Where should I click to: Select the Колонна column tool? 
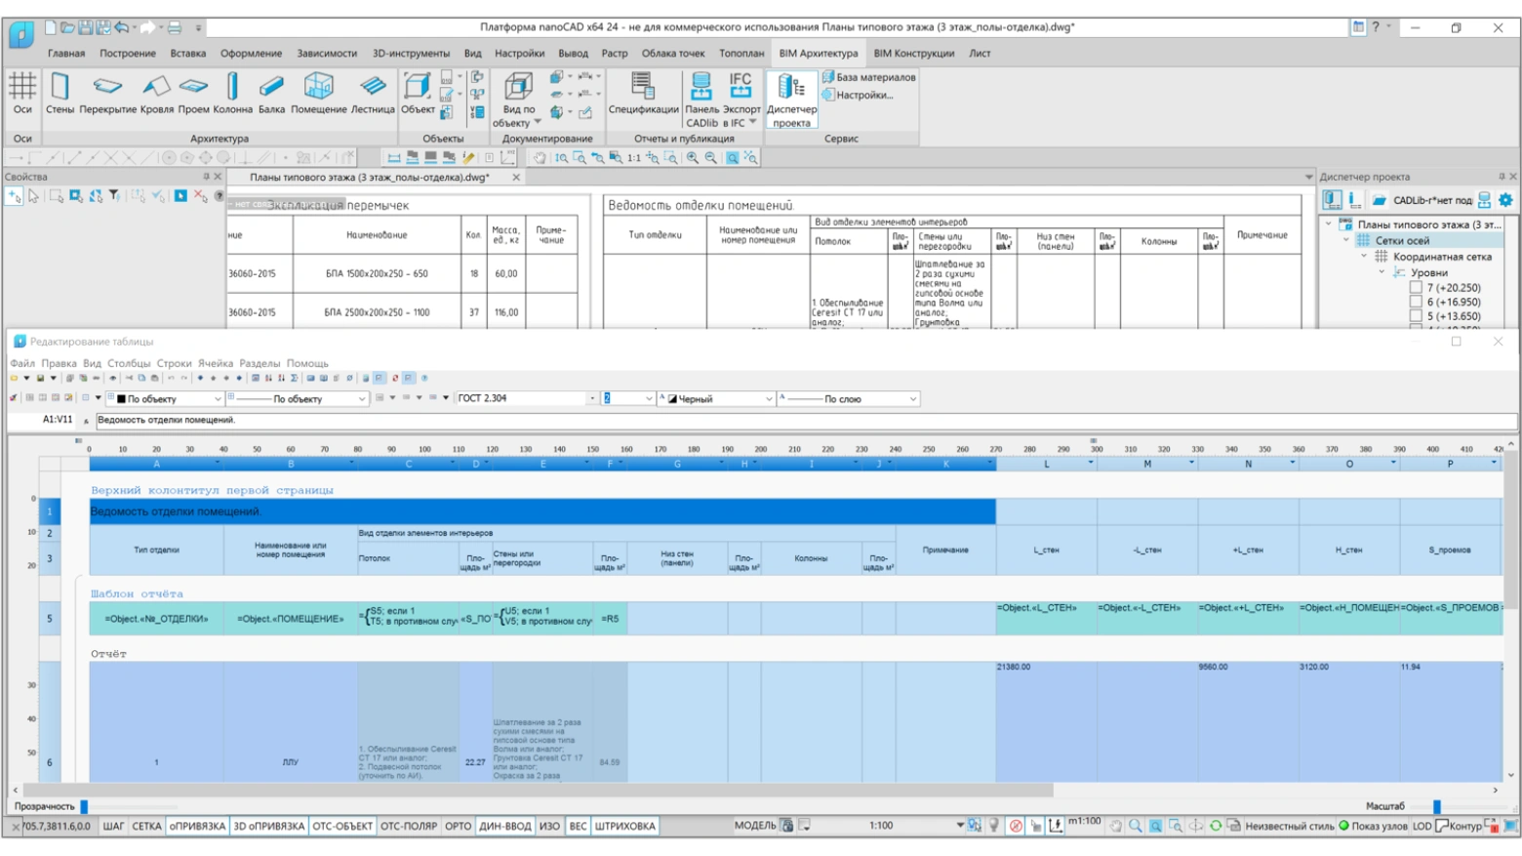[232, 94]
